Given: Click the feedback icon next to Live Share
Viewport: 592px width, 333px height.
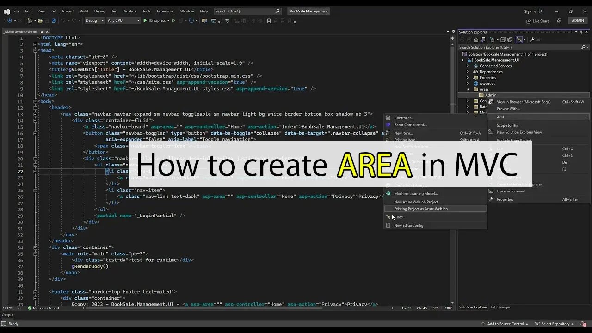Looking at the screenshot, I should [559, 21].
